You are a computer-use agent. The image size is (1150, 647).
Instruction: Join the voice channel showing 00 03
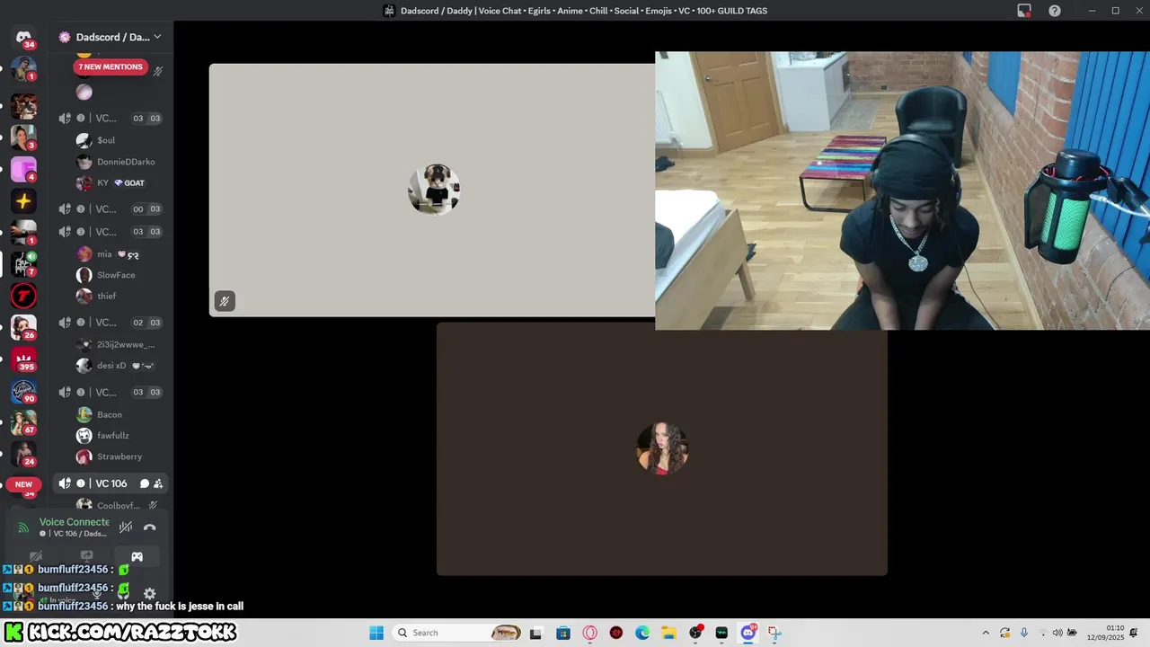pos(111,208)
